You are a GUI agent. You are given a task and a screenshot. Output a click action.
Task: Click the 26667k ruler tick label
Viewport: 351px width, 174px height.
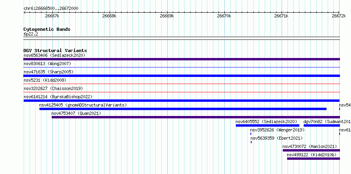(52, 16)
